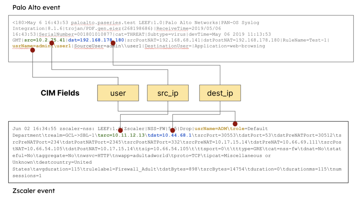The height and width of the screenshot is (200, 362).
Task: Click "tdstBytes=898" text
Action: click(179, 169)
